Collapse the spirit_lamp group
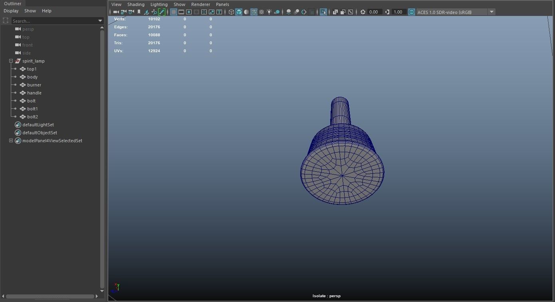The height and width of the screenshot is (302, 555). 11,61
